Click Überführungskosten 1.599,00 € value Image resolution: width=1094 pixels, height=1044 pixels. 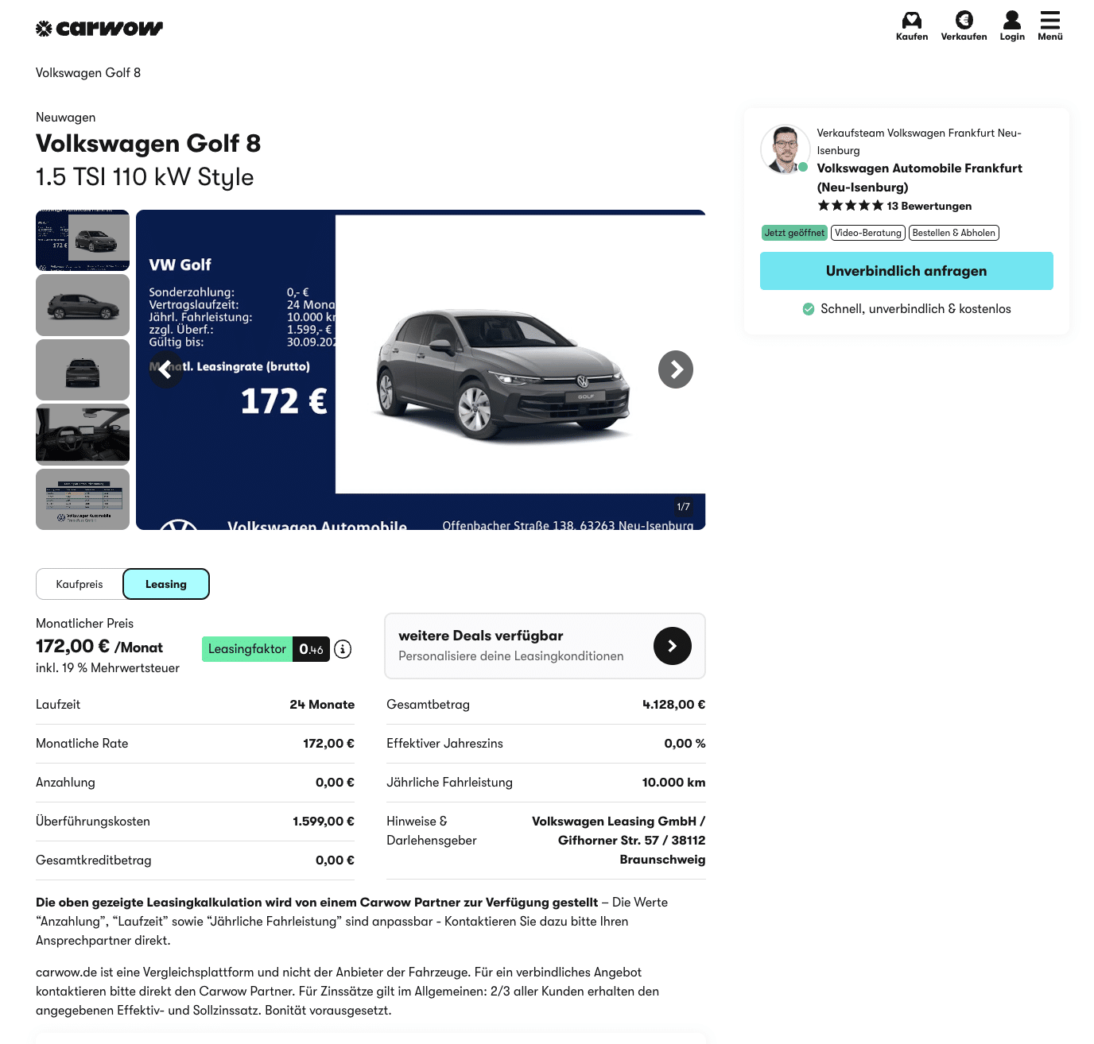coord(324,822)
